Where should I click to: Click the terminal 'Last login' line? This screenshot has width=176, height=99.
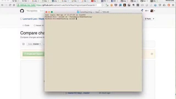pos(65,15)
